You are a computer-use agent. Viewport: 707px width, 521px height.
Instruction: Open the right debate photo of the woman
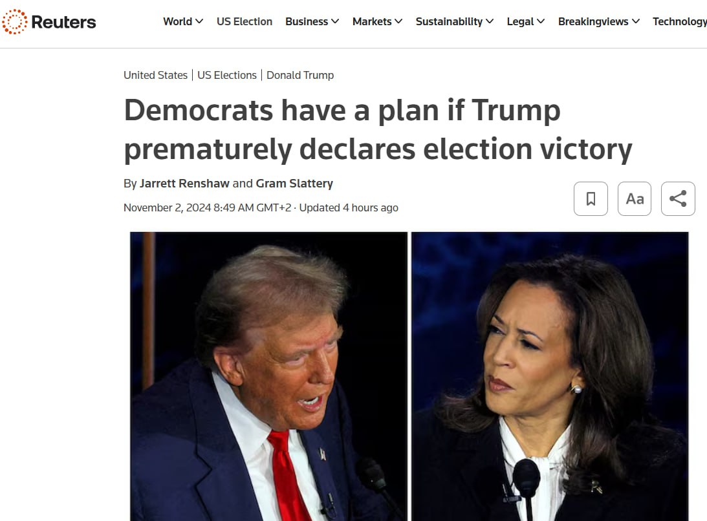tap(550, 376)
